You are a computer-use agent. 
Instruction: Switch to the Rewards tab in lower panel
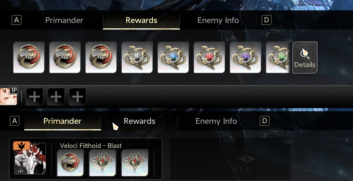(139, 121)
